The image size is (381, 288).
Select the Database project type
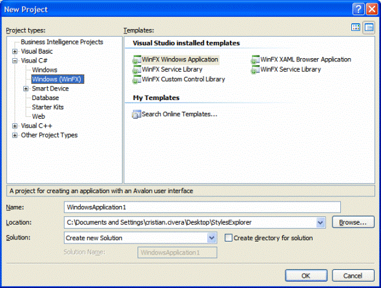45,98
